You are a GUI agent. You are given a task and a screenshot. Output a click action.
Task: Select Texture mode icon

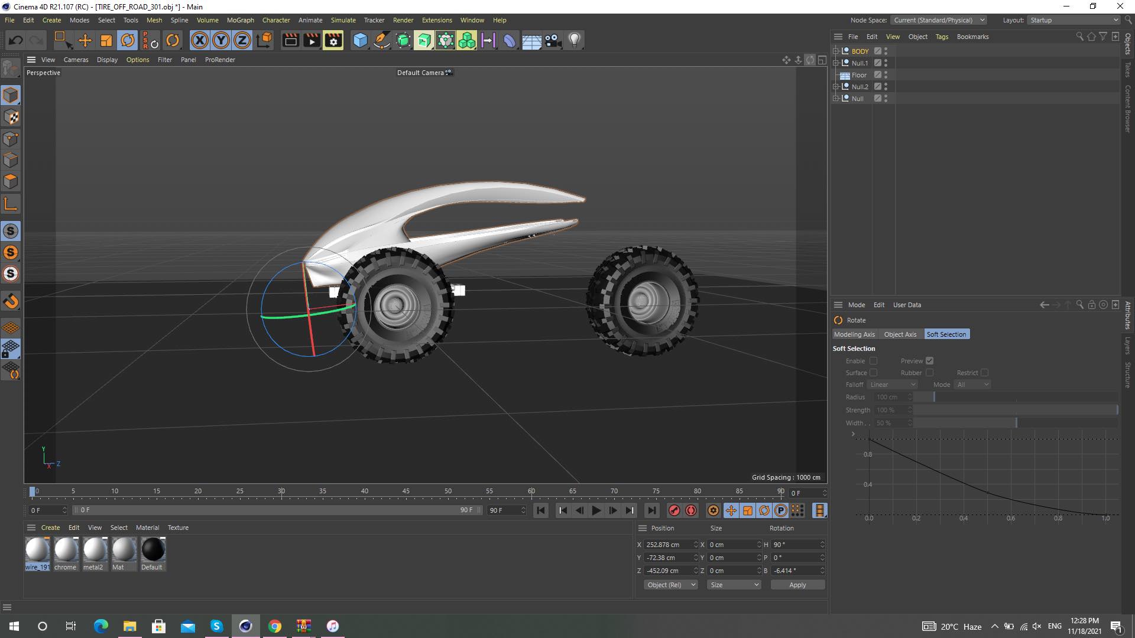click(x=11, y=117)
